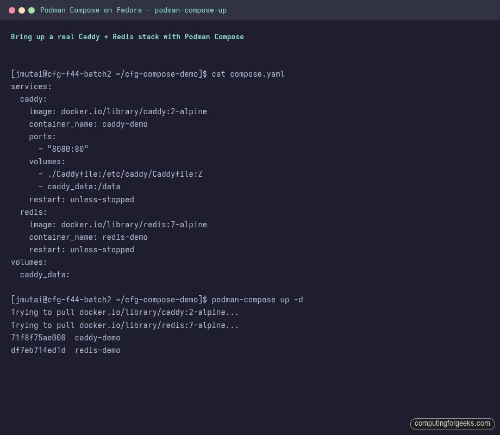
Task: Click container_name: caddy-demo line
Action: 89,124
